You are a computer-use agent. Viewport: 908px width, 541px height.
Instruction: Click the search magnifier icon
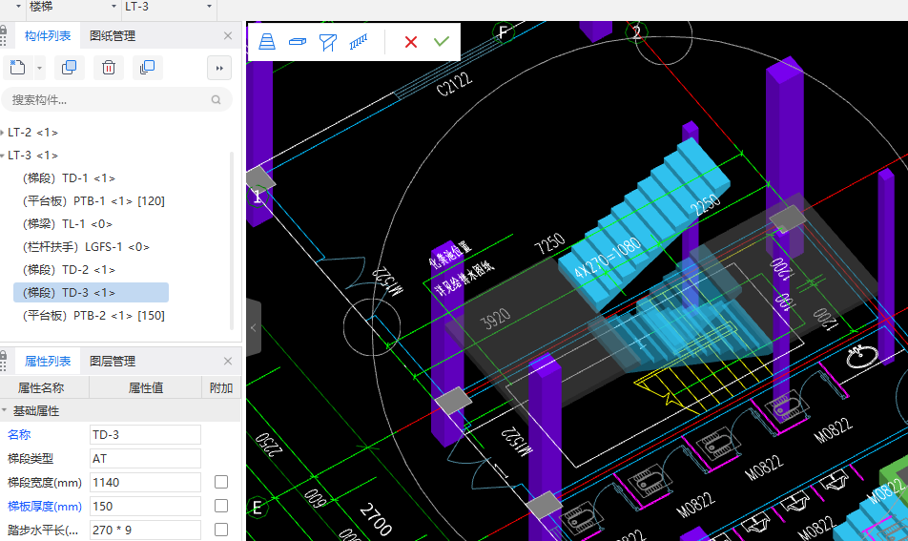pyautogui.click(x=216, y=99)
